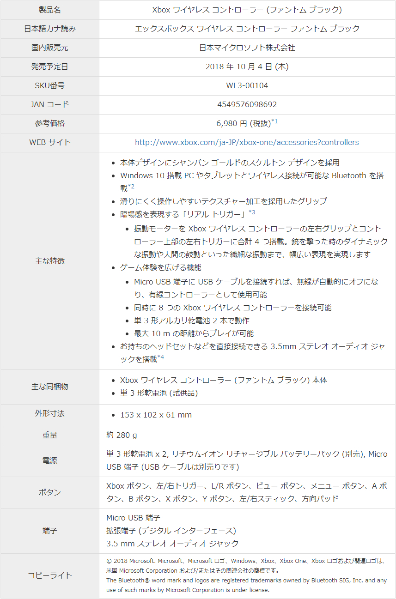The image size is (396, 599).
Task: Select the Xbox ボタン、左/右トリガー button list
Action: (247, 492)
